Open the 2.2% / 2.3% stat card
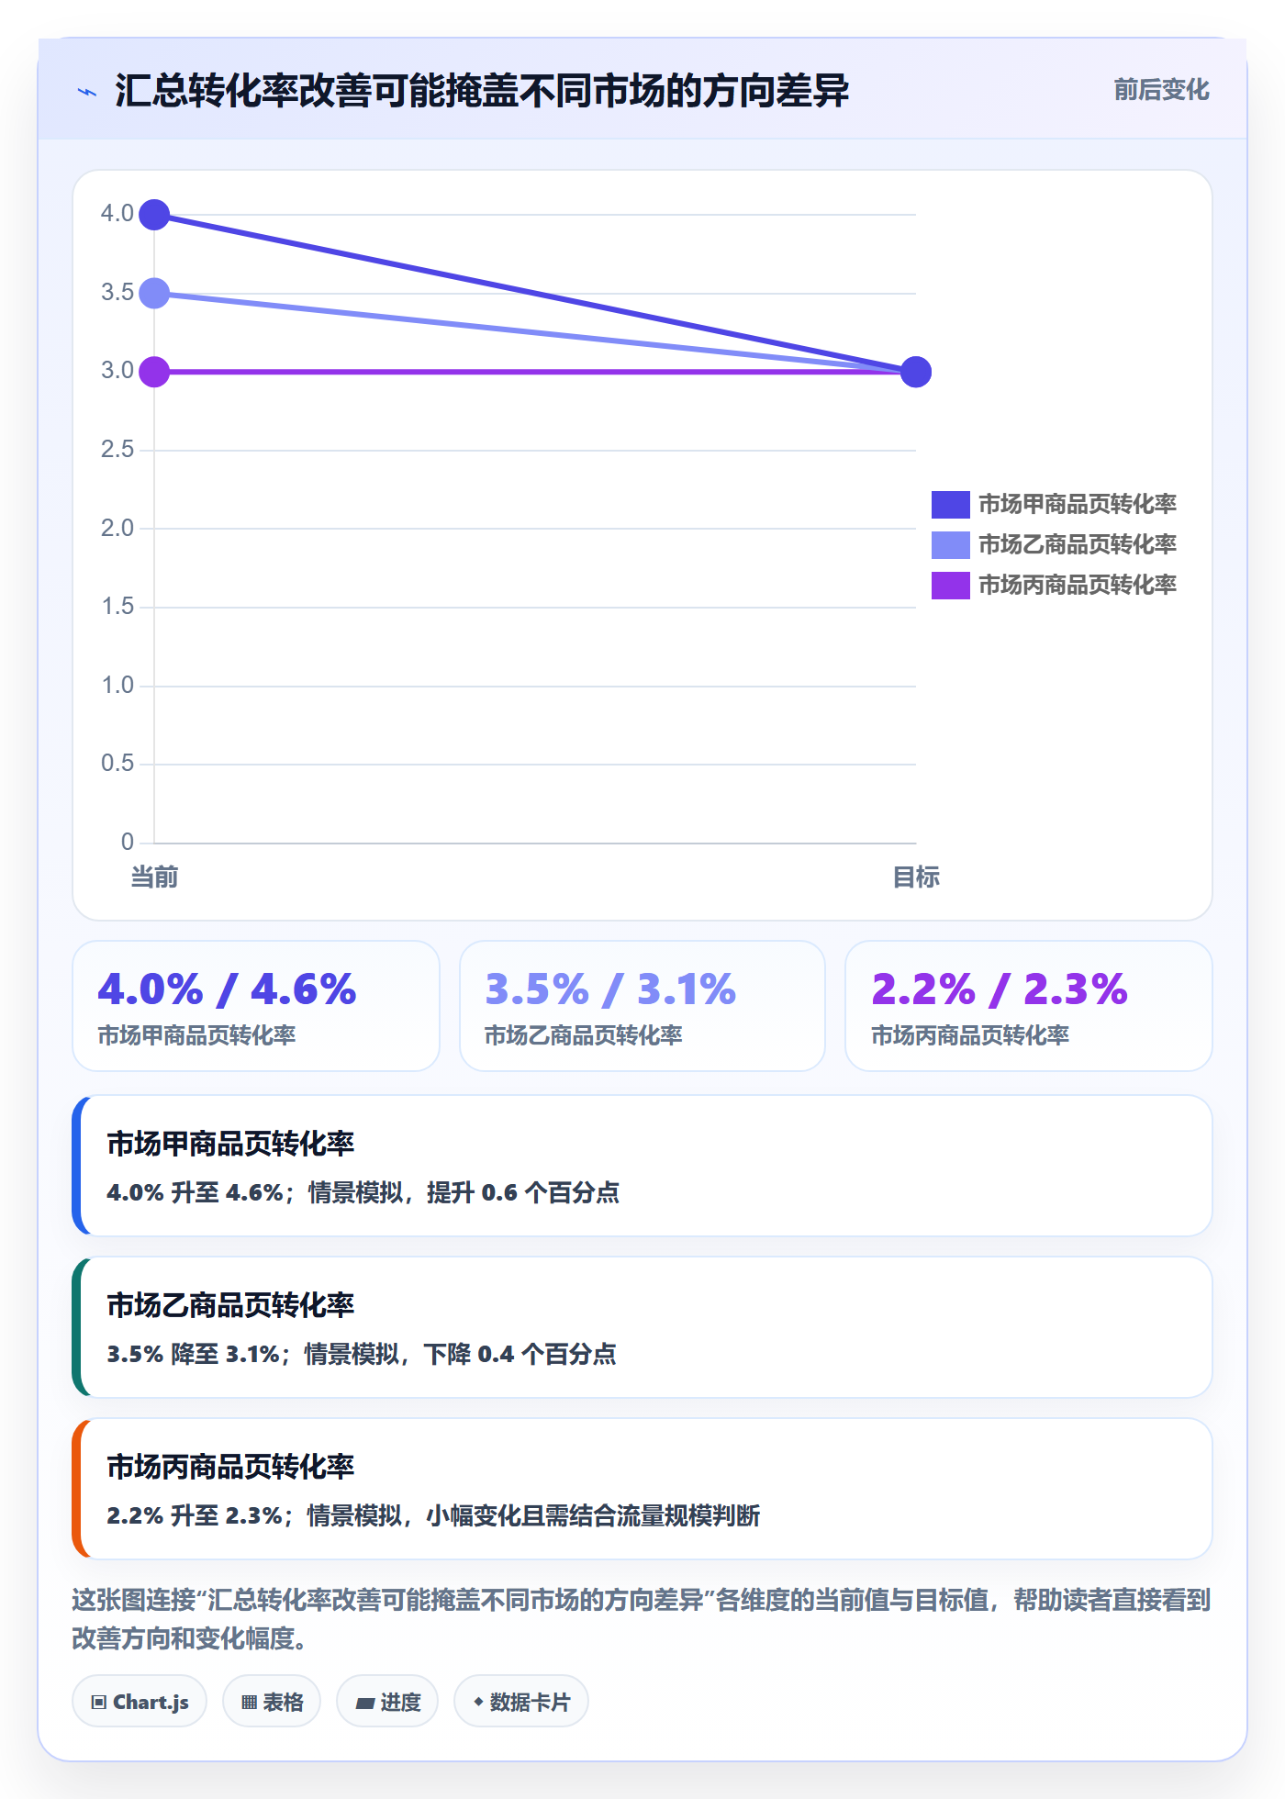 (1028, 1006)
